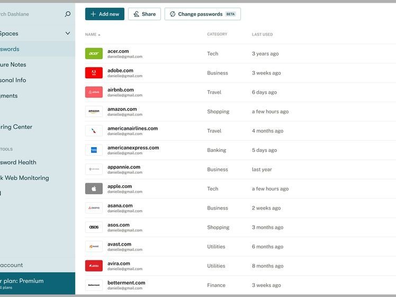The height and width of the screenshot is (297, 396).
Task: Go to Password Health section
Action: point(19,163)
